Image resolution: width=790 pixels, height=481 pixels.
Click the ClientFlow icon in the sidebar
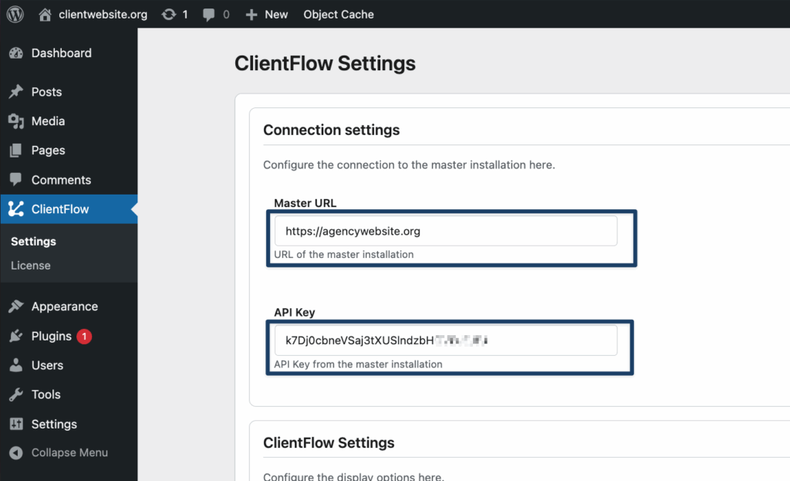[16, 208]
